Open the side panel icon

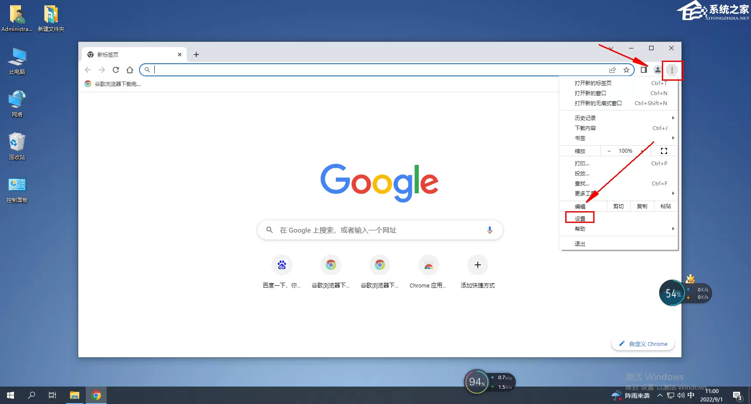click(x=644, y=70)
